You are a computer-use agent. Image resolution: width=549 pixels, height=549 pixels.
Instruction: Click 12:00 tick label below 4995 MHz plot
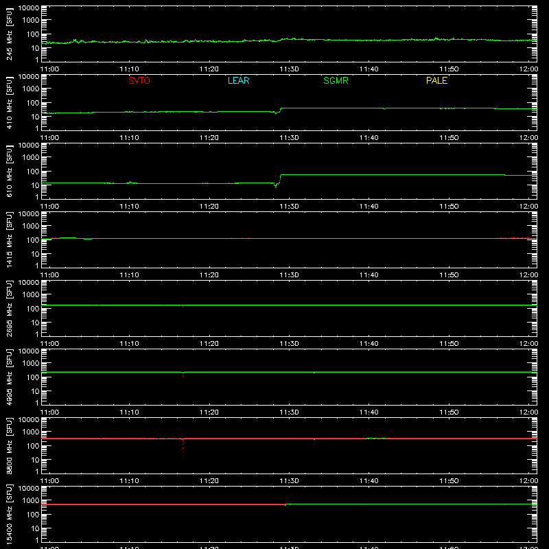point(528,412)
